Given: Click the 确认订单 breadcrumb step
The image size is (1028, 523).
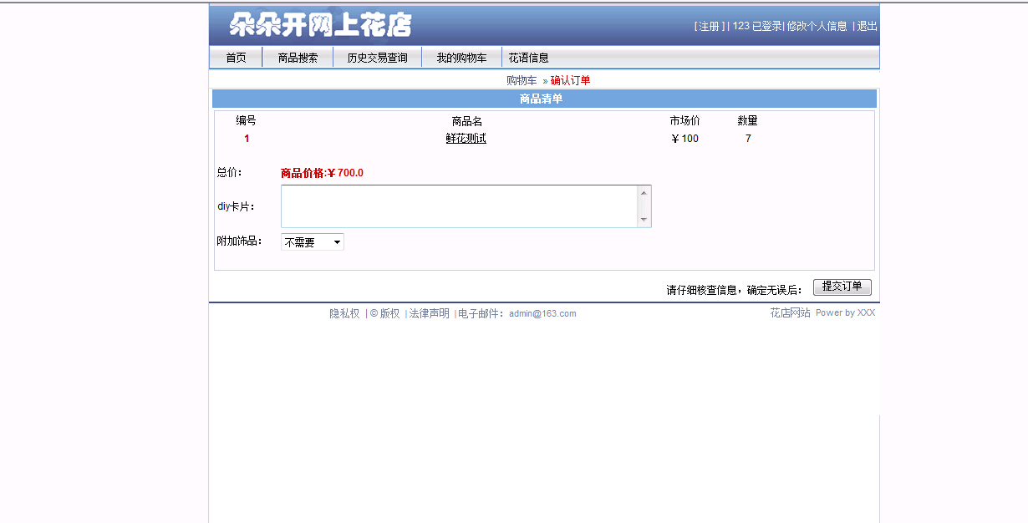Looking at the screenshot, I should (x=570, y=80).
